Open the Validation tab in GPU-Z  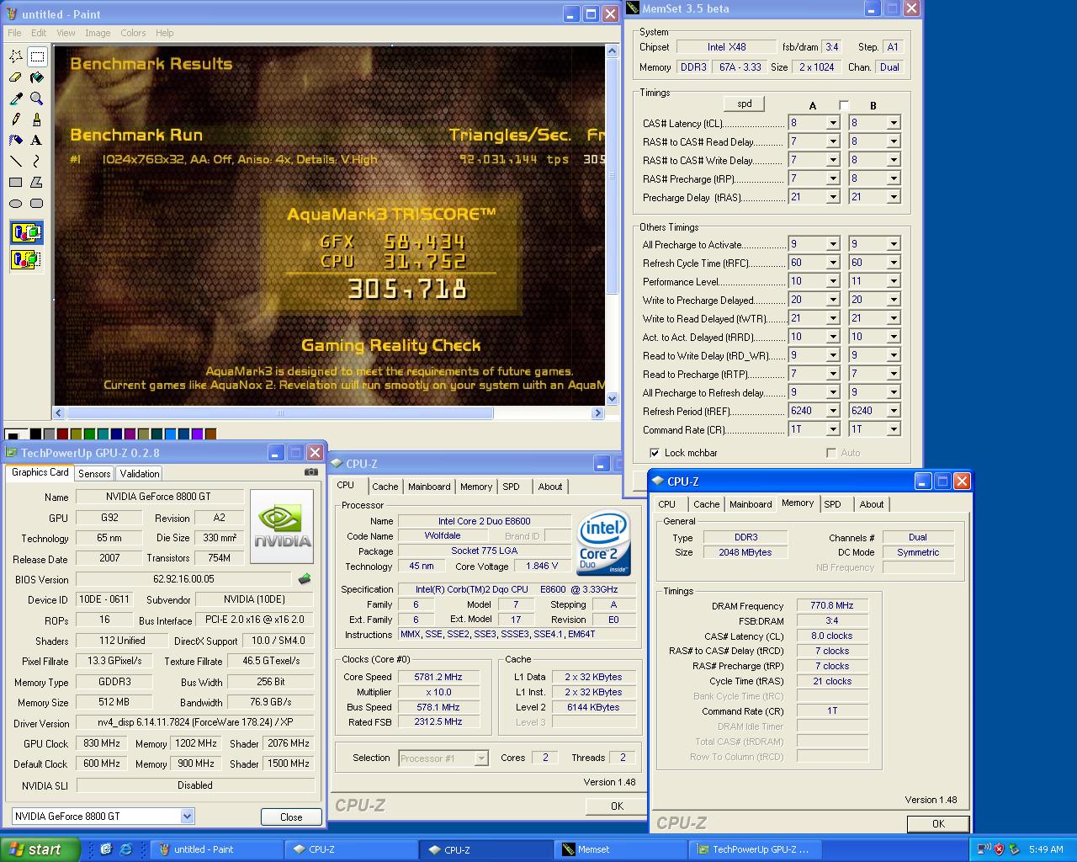(140, 474)
